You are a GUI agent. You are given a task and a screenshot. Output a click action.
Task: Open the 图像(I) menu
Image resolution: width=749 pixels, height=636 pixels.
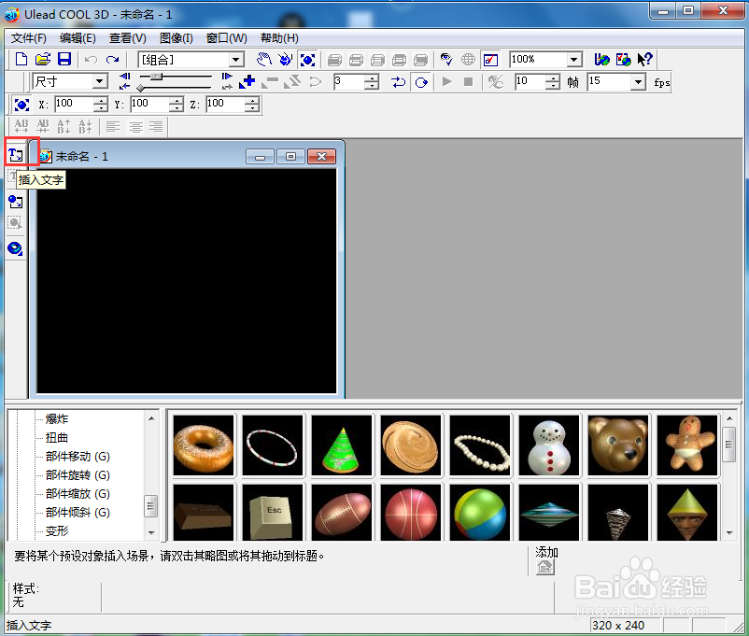176,38
